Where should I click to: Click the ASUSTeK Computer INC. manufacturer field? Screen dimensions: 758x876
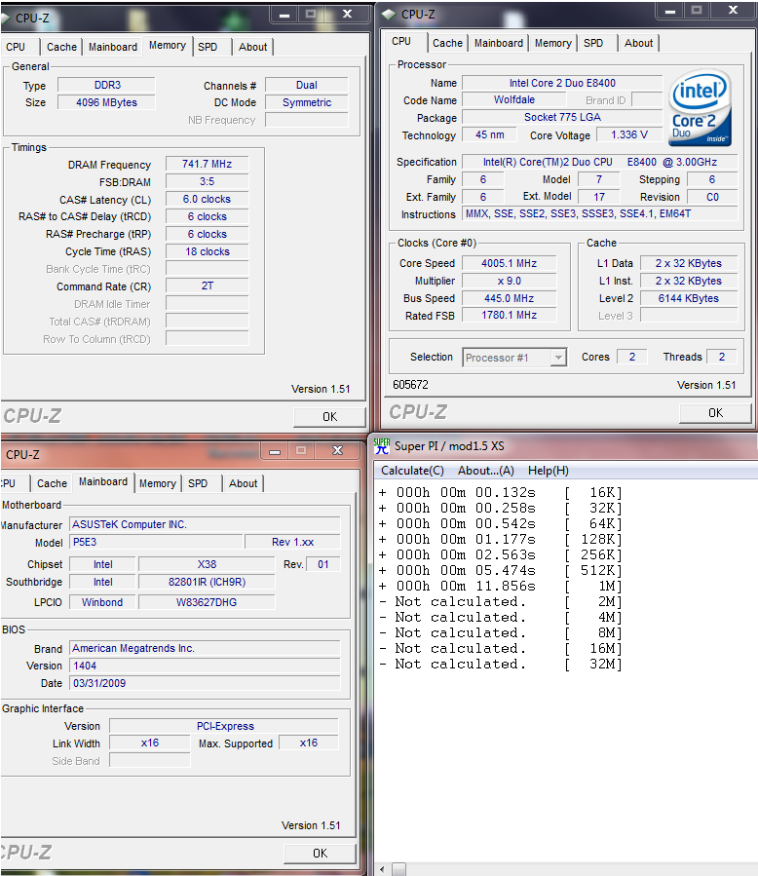tap(205, 524)
